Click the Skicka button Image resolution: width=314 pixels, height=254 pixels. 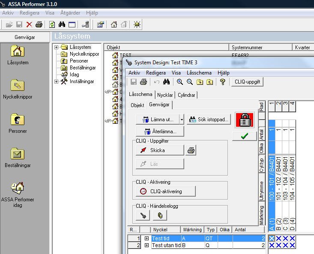(159, 150)
